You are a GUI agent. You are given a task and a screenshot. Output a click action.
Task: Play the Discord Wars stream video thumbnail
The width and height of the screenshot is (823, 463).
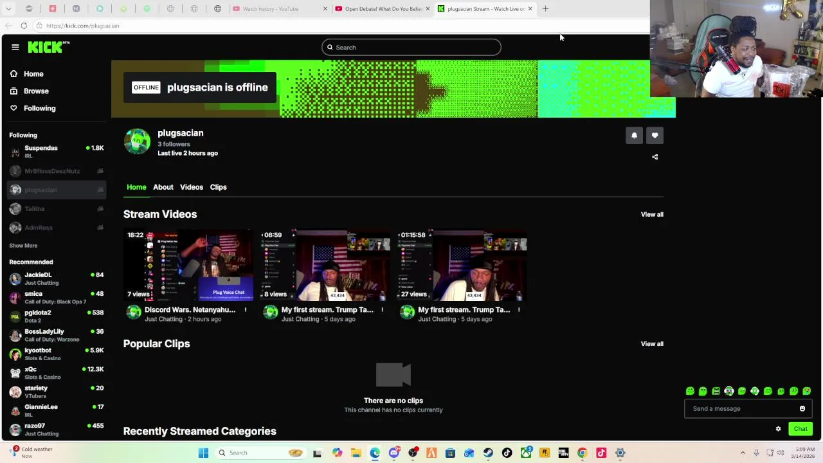188,265
